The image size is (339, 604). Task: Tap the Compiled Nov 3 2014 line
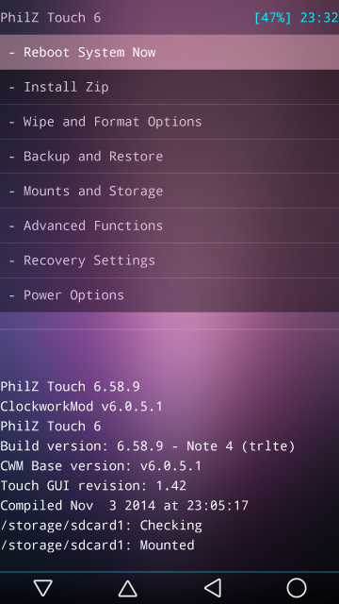pos(124,506)
